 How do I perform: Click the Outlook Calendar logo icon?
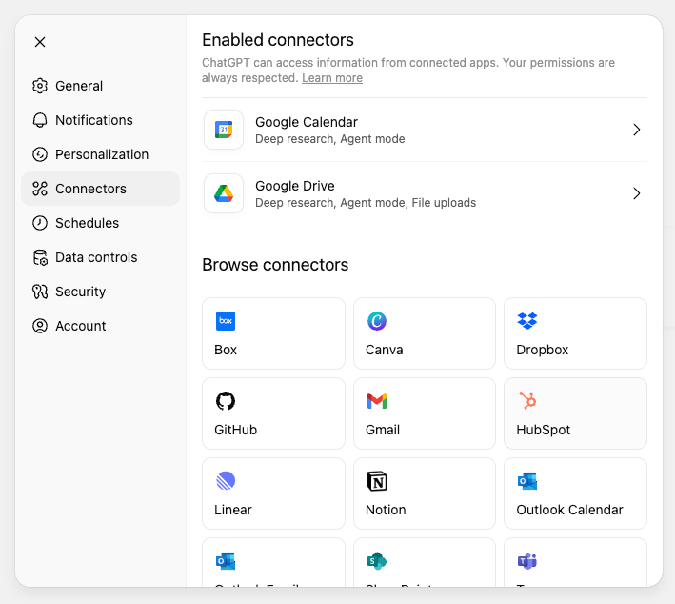(527, 481)
